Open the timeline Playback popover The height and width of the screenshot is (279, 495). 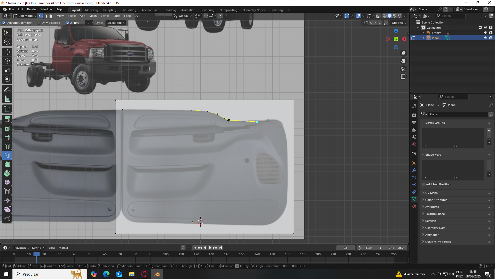point(21,248)
